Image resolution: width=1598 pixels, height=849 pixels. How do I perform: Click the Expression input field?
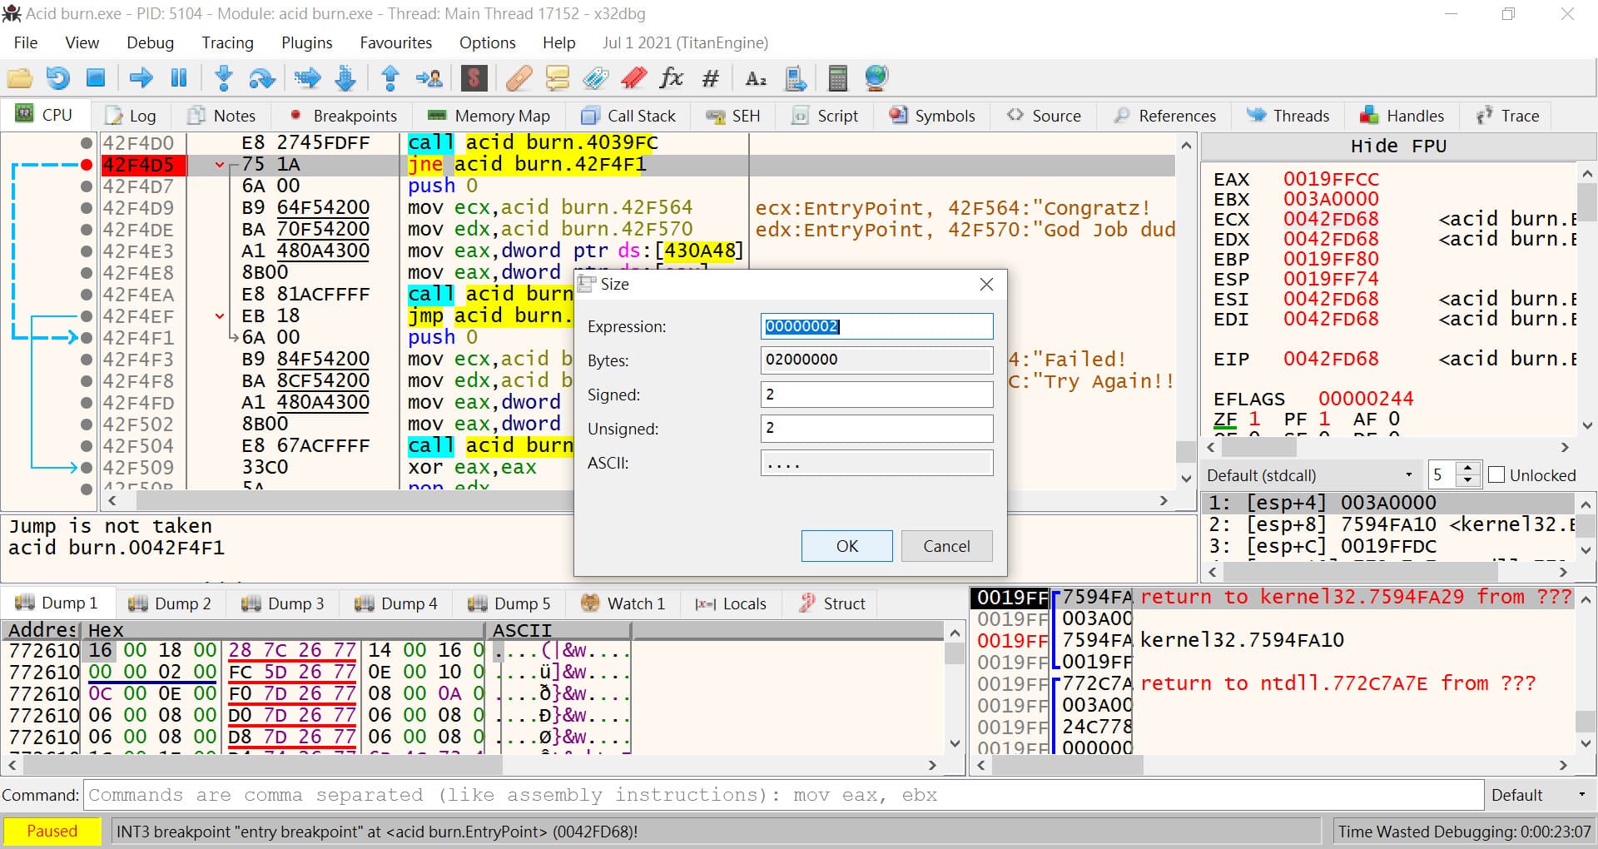(x=876, y=326)
